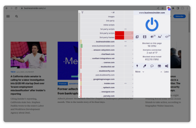Go back with browser back arrow
This screenshot has height=128, width=196.
(x=7, y=8)
